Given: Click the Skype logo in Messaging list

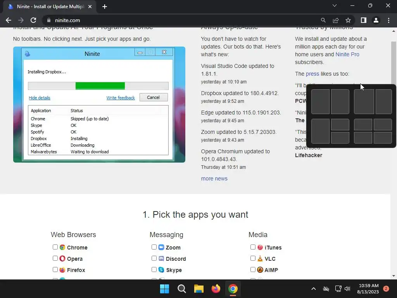Looking at the screenshot, I should (161, 270).
